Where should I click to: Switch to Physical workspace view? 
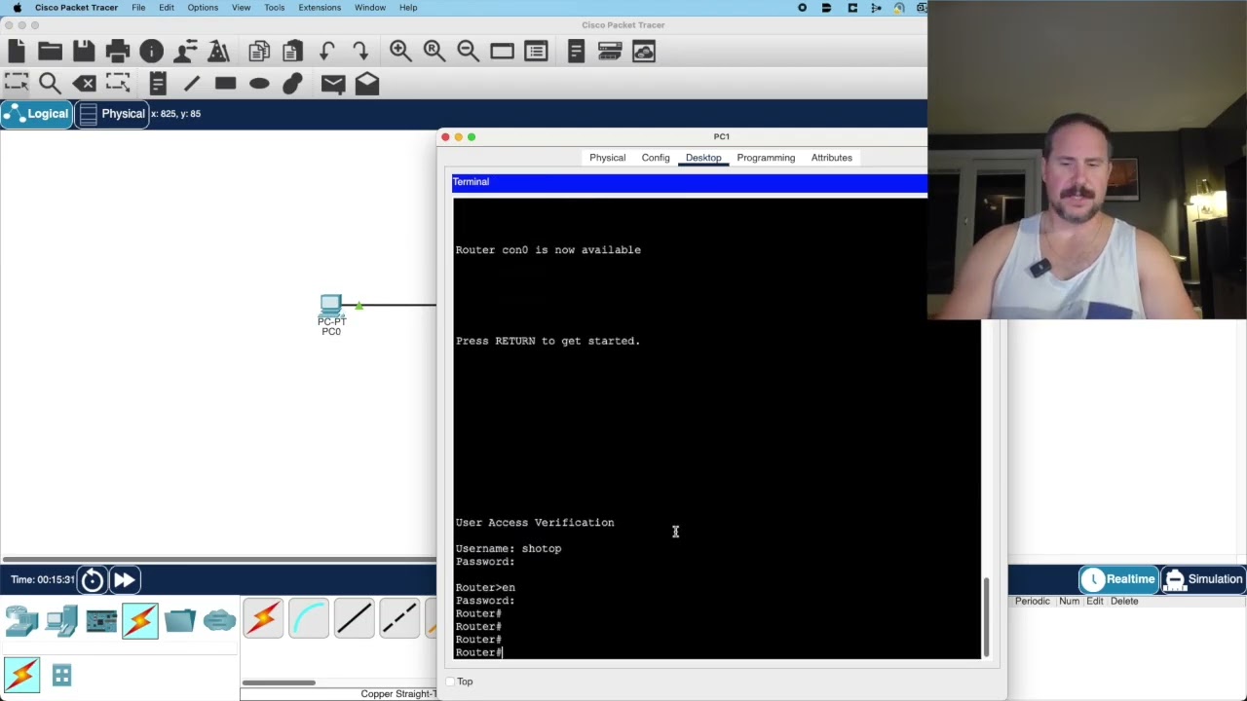[112, 114]
